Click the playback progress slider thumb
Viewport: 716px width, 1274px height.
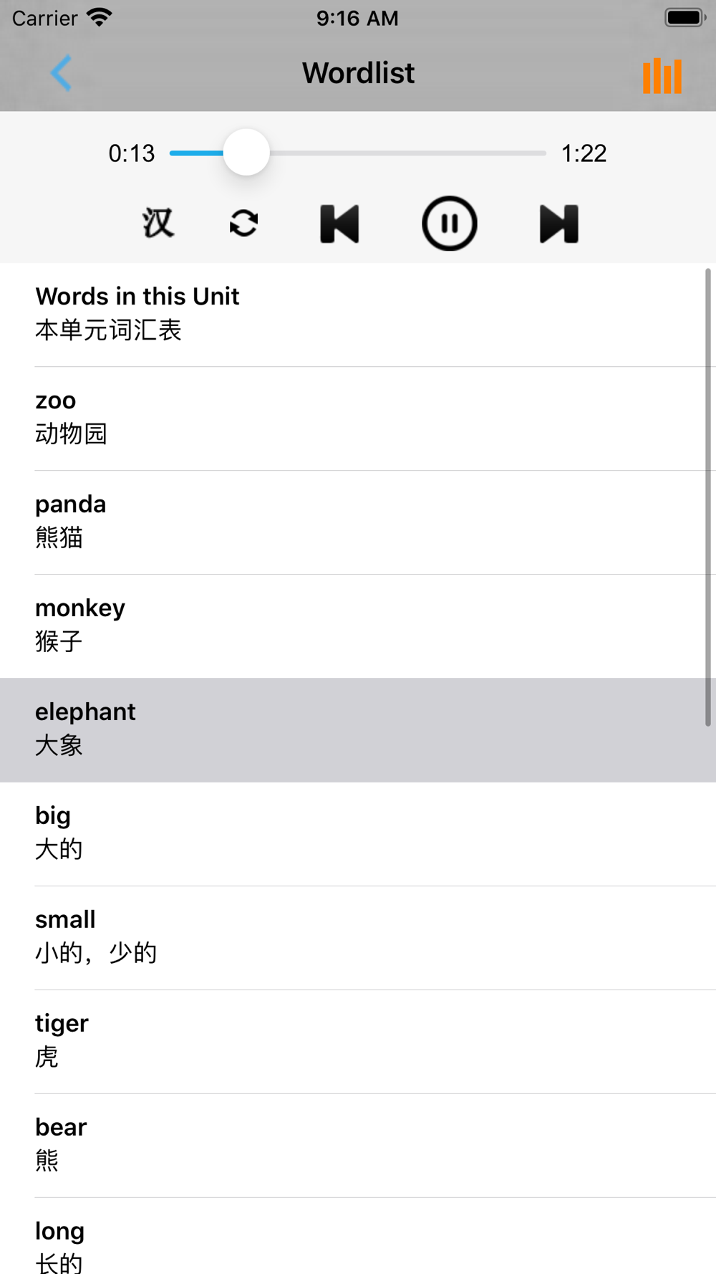point(246,153)
